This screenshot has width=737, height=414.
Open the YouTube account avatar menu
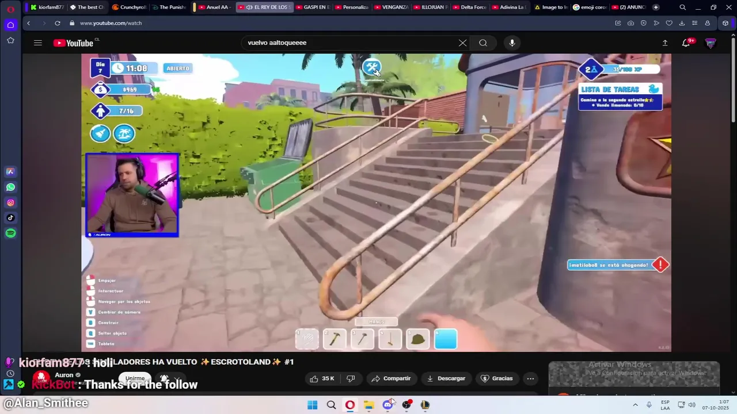[710, 43]
